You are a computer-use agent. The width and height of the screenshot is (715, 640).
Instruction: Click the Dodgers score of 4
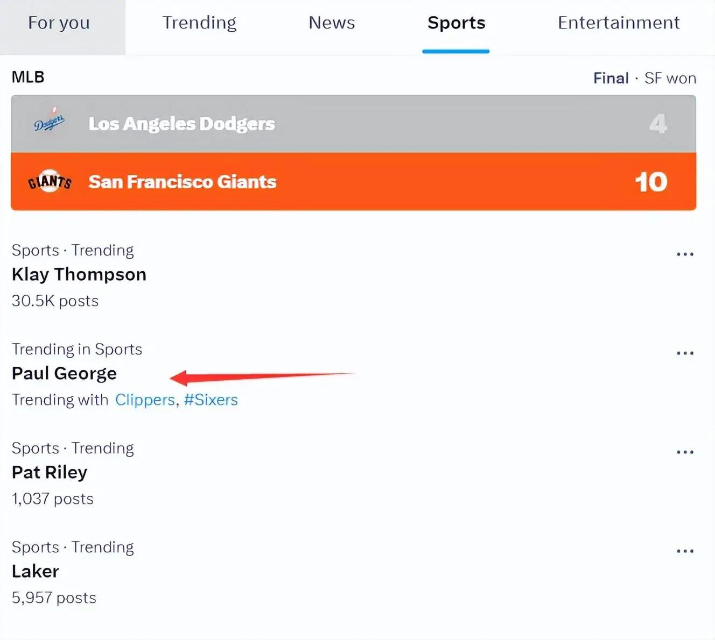(x=658, y=124)
